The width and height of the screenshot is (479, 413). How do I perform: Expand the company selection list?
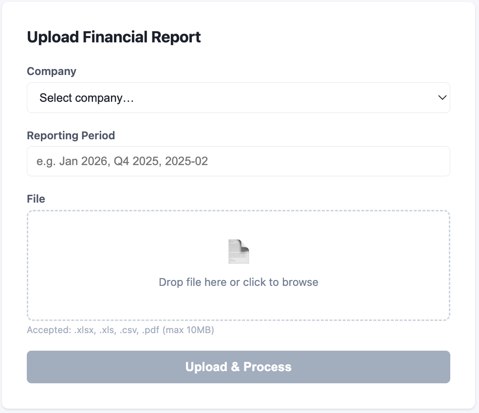[239, 97]
